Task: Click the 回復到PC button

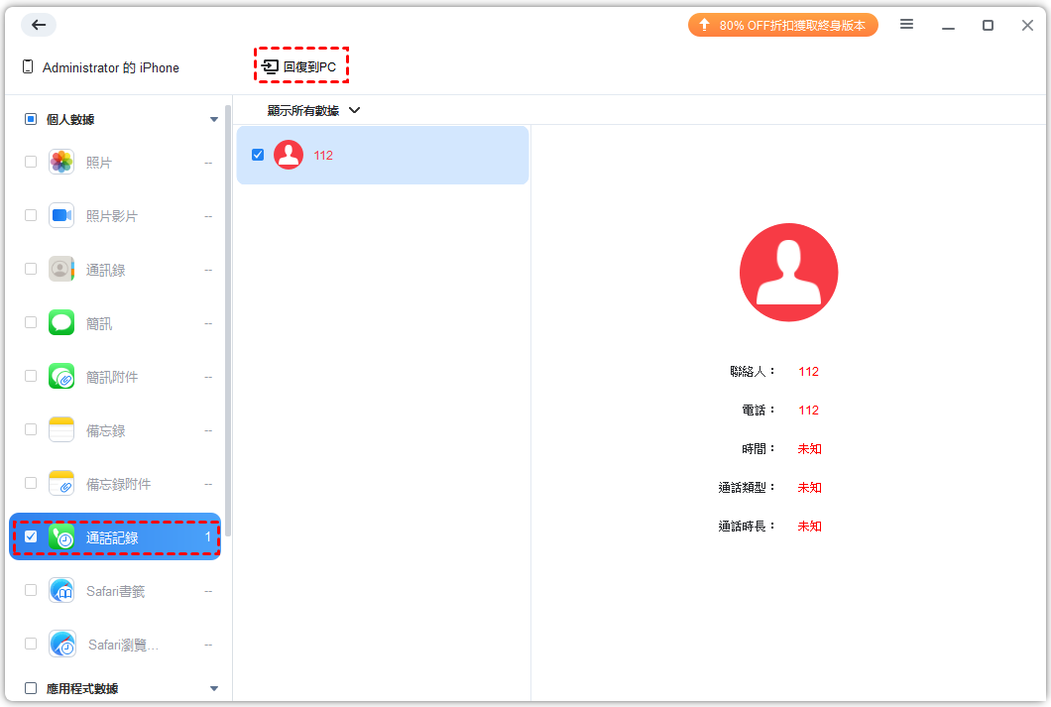Action: click(300, 66)
